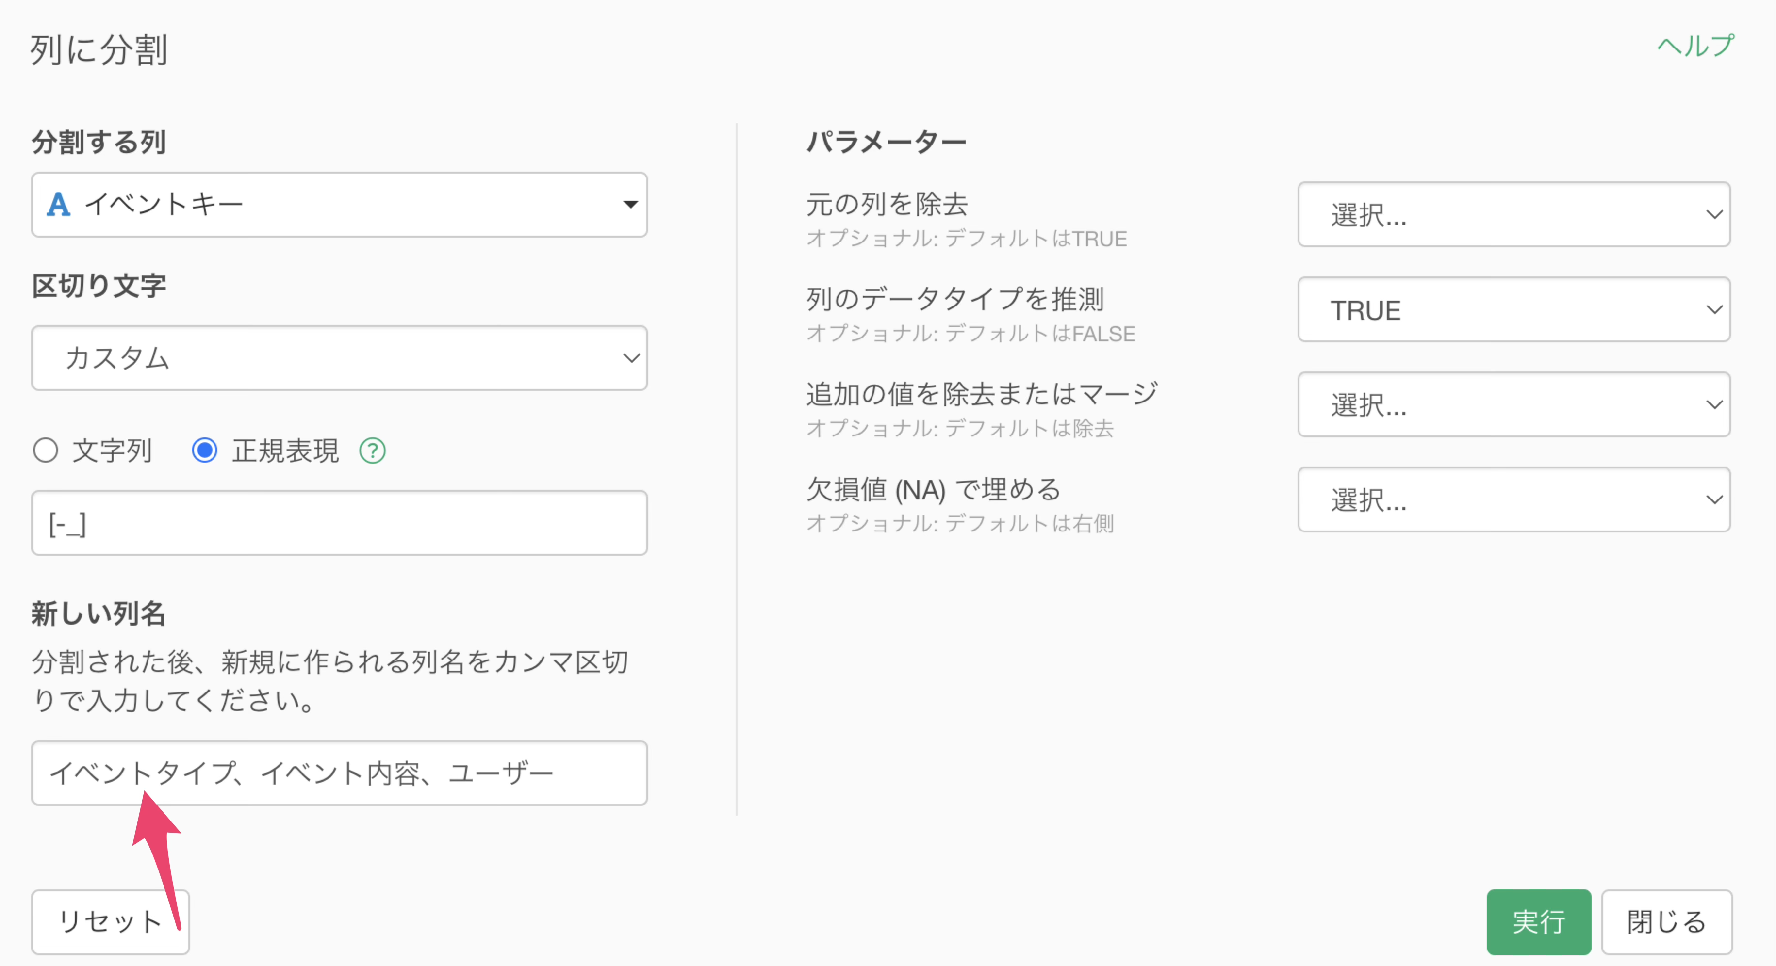Select the 文字列 radio button
The image size is (1776, 966).
[46, 451]
